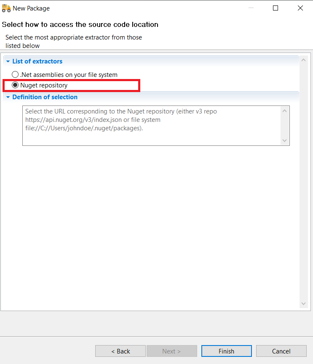Go back with the < Back button
This screenshot has height=364, width=313.
coord(120,351)
